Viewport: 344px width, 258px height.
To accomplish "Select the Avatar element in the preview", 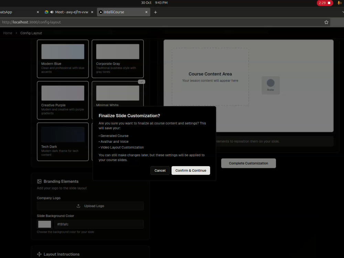I will [270, 85].
